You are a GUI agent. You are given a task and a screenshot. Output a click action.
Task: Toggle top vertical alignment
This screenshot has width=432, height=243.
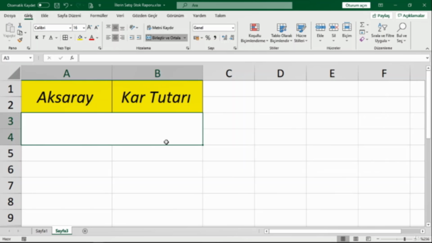tap(108, 28)
